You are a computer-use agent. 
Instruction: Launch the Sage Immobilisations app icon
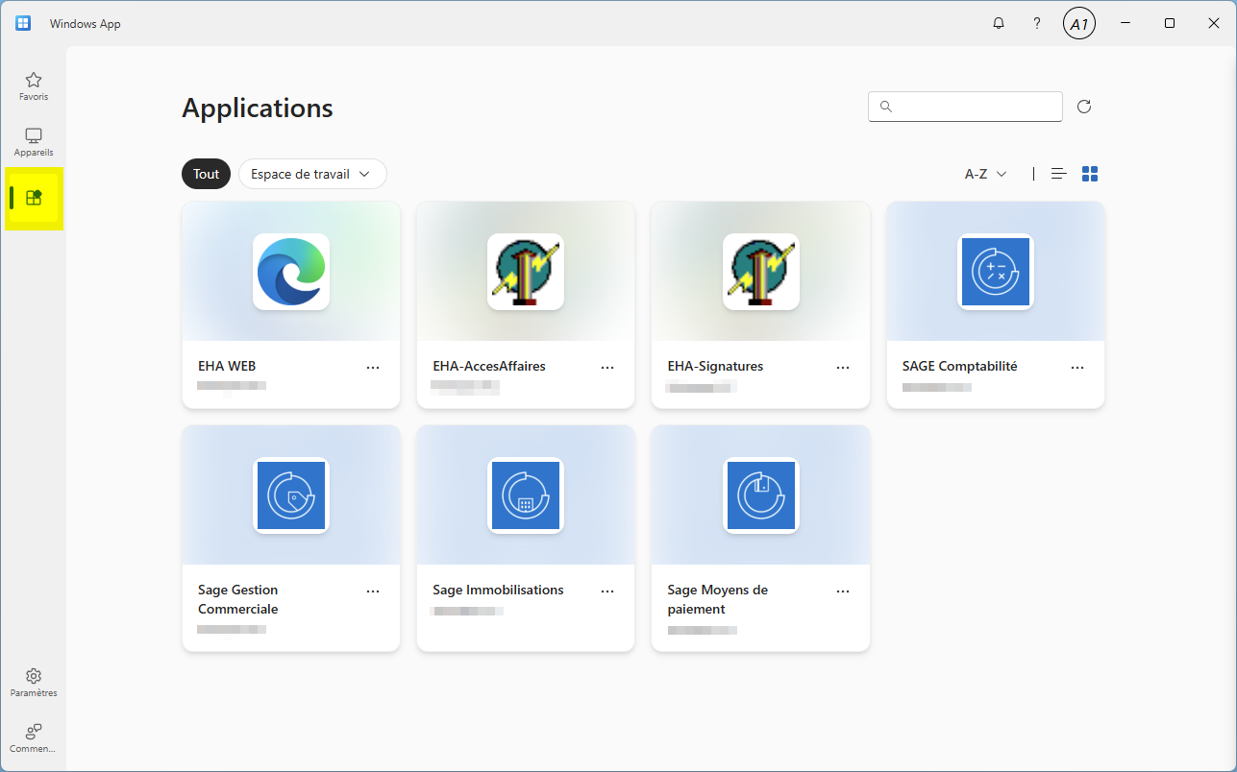click(526, 495)
